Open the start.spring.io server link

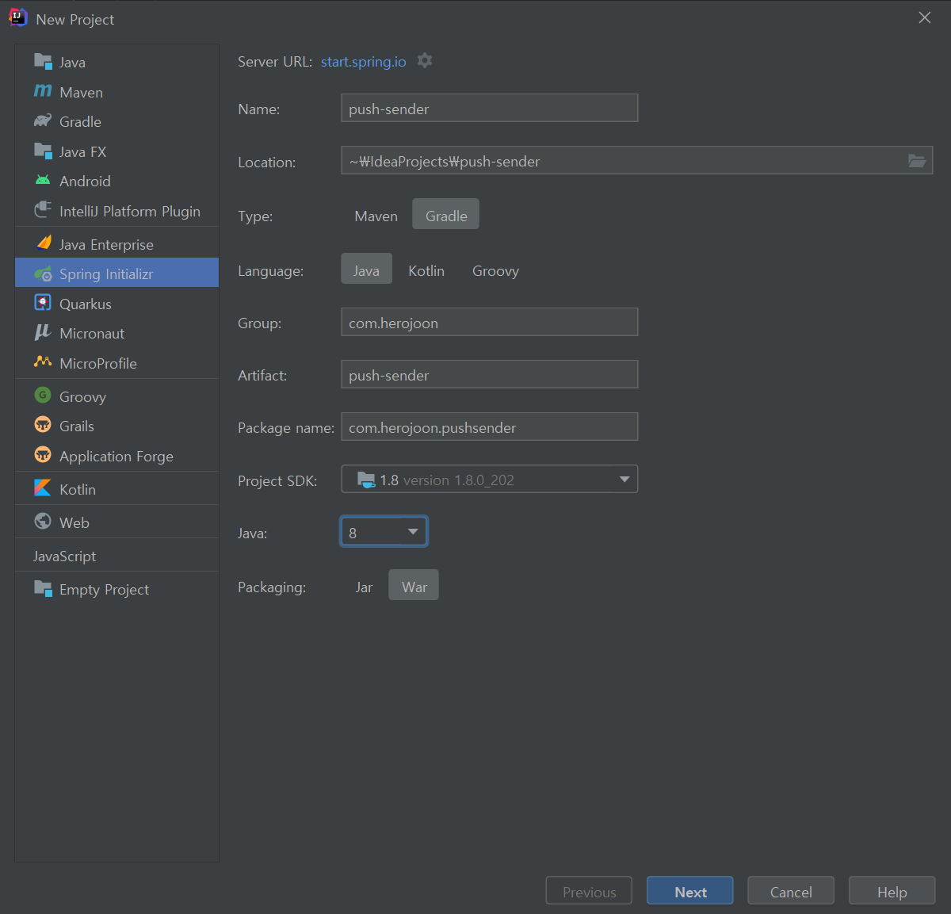[x=363, y=62]
